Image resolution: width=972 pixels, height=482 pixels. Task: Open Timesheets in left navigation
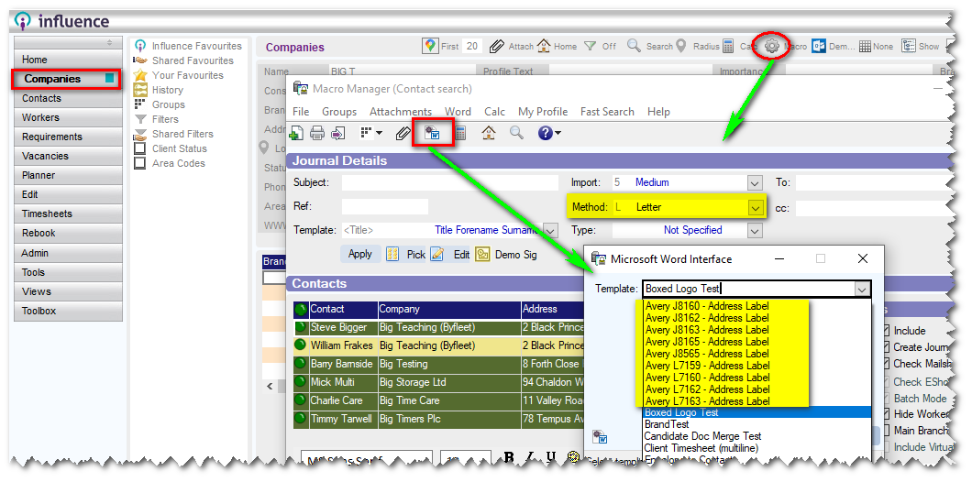pyautogui.click(x=68, y=214)
